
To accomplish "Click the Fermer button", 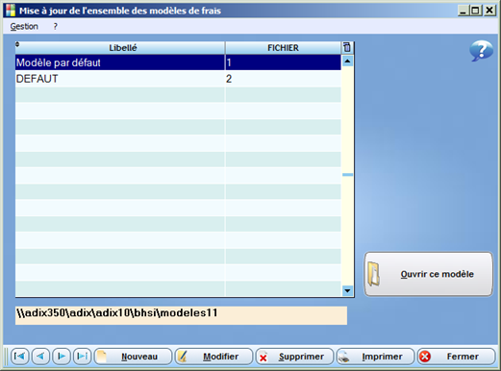I will (x=457, y=357).
